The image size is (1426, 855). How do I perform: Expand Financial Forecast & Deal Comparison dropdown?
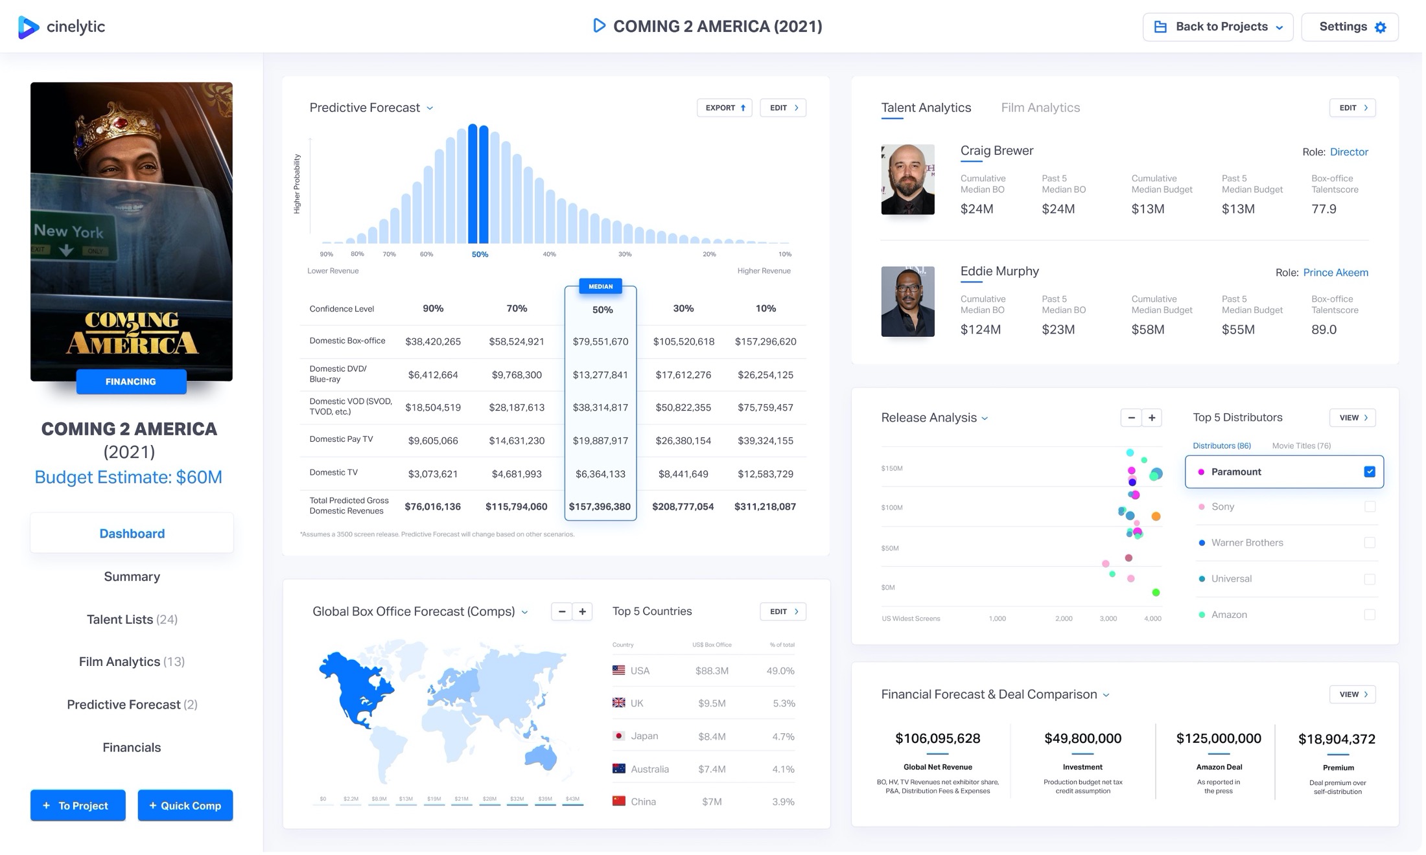point(1106,695)
